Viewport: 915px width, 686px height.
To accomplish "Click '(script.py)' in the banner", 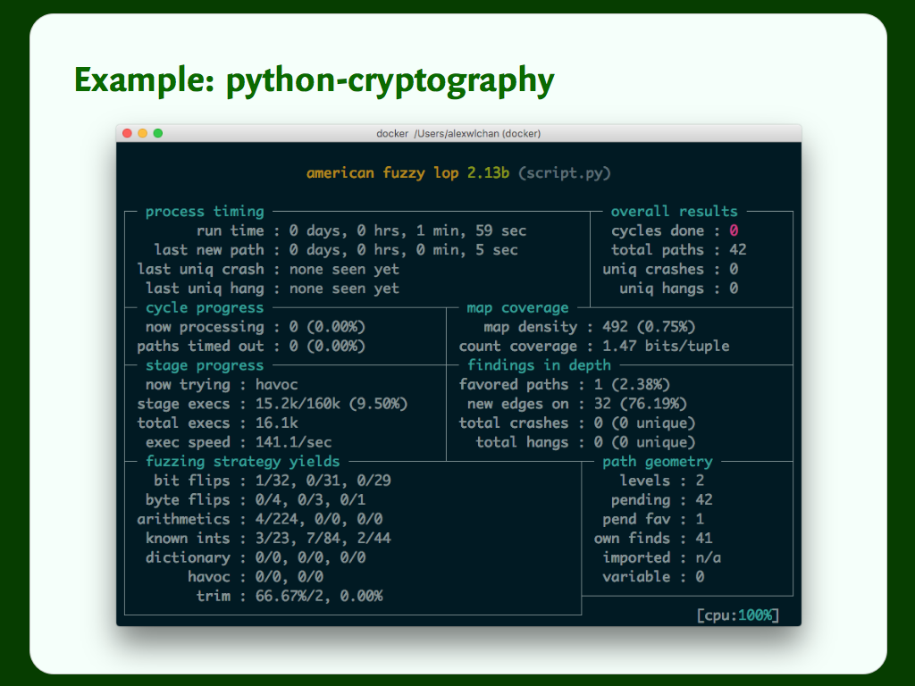I will coord(565,173).
